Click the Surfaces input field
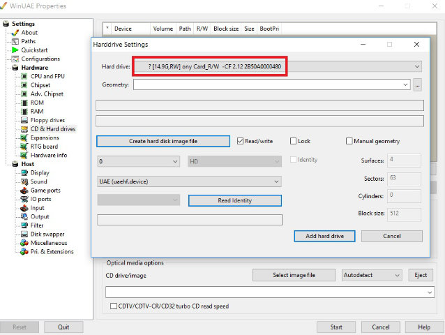The width and height of the screenshot is (445, 335). pyautogui.click(x=404, y=161)
